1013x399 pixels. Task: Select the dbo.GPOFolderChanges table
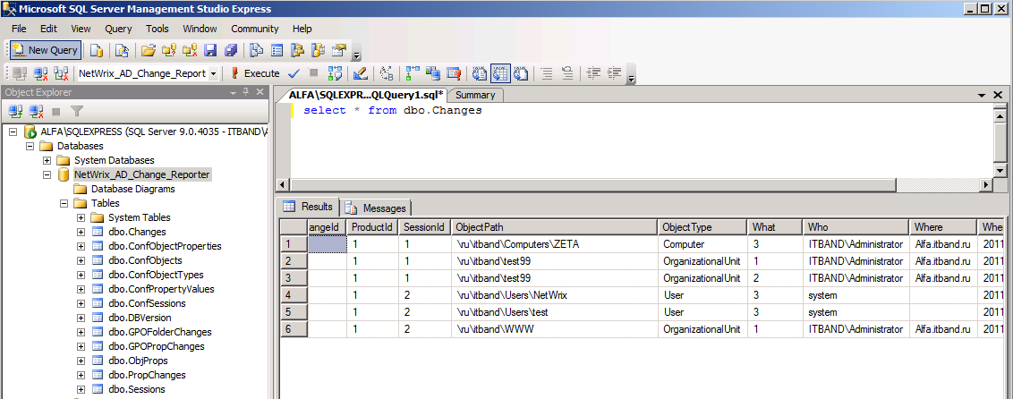point(160,332)
